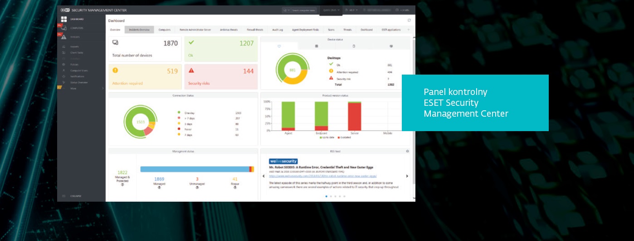
Task: Switch to Agent Deployment Tasks tab
Action: tap(306, 30)
